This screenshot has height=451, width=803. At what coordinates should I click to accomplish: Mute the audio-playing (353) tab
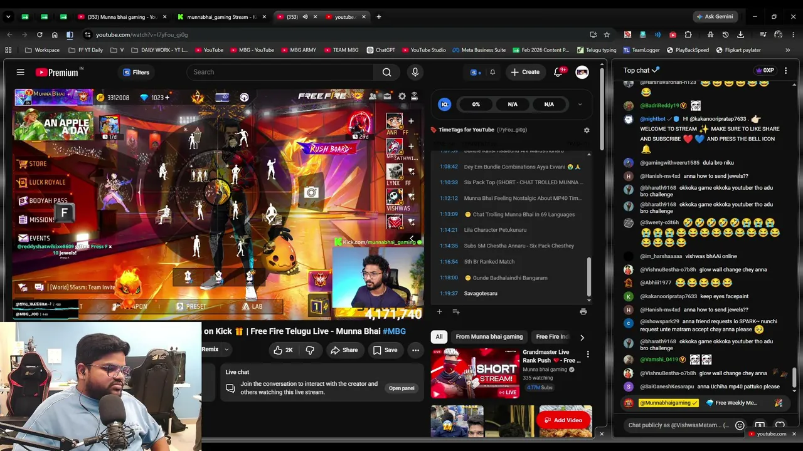(x=305, y=17)
